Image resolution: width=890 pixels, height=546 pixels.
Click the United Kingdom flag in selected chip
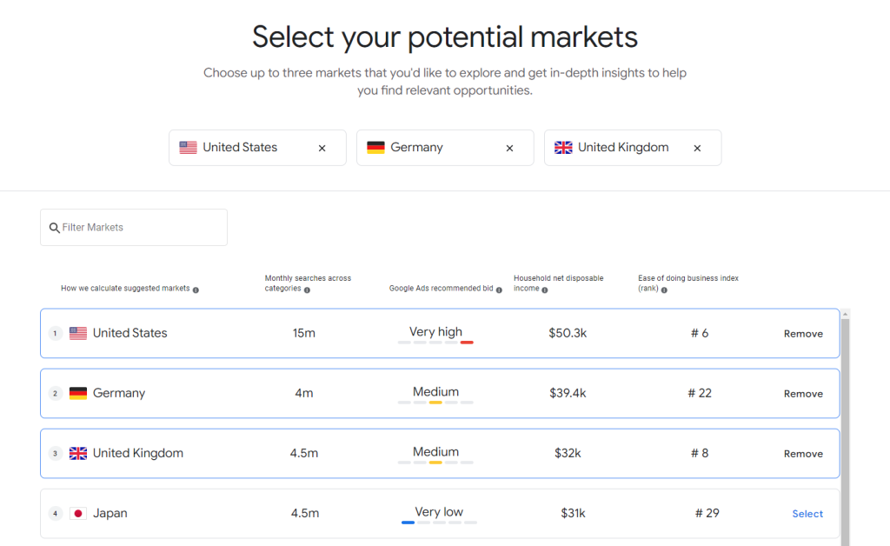(563, 148)
